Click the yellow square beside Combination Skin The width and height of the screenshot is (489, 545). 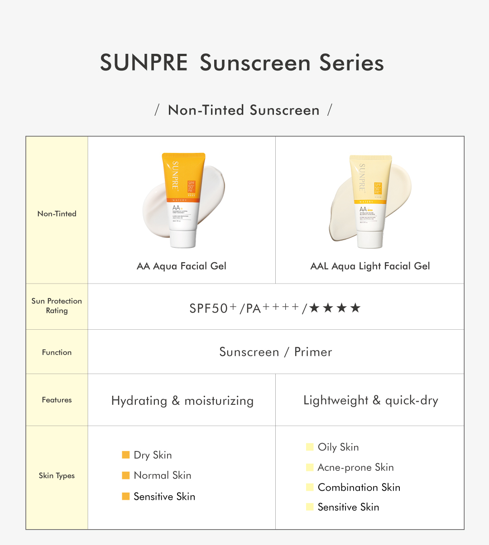(x=310, y=487)
